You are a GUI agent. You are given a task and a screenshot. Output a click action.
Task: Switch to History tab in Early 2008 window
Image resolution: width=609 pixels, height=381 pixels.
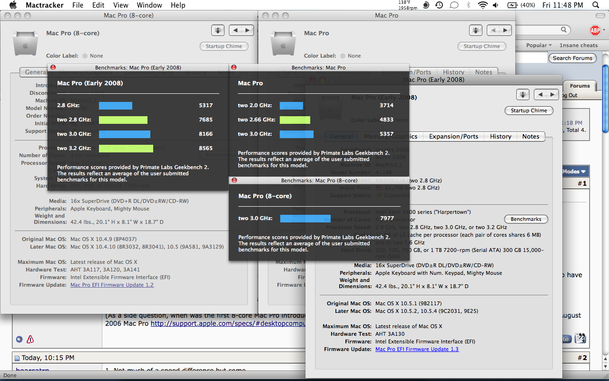pyautogui.click(x=501, y=136)
